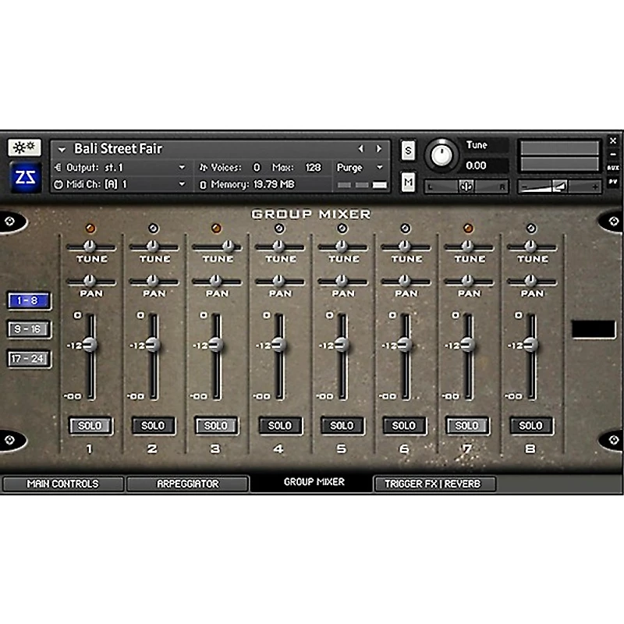Click the TUNE slider knob of channel 8

pos(530,246)
